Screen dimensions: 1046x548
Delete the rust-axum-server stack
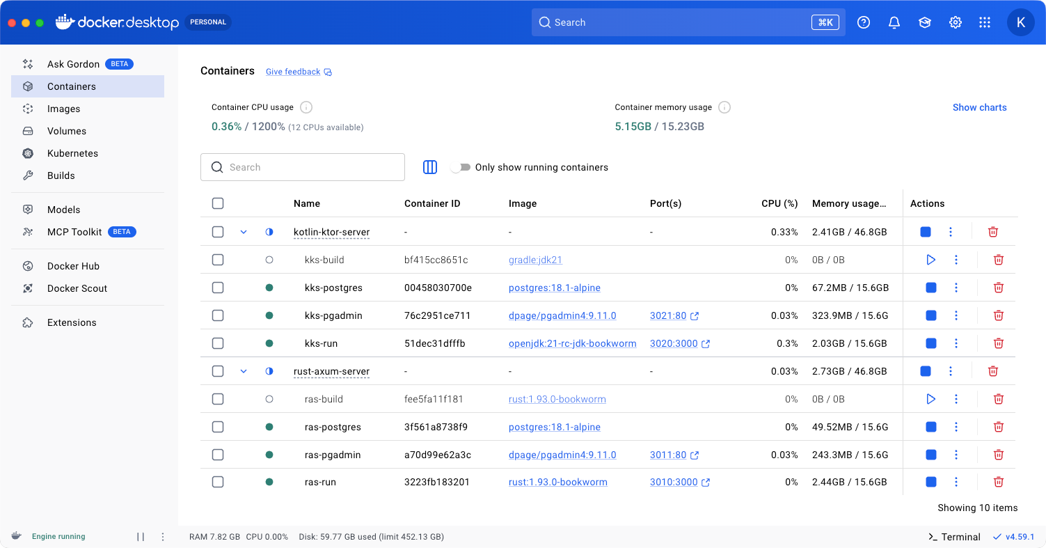tap(994, 371)
